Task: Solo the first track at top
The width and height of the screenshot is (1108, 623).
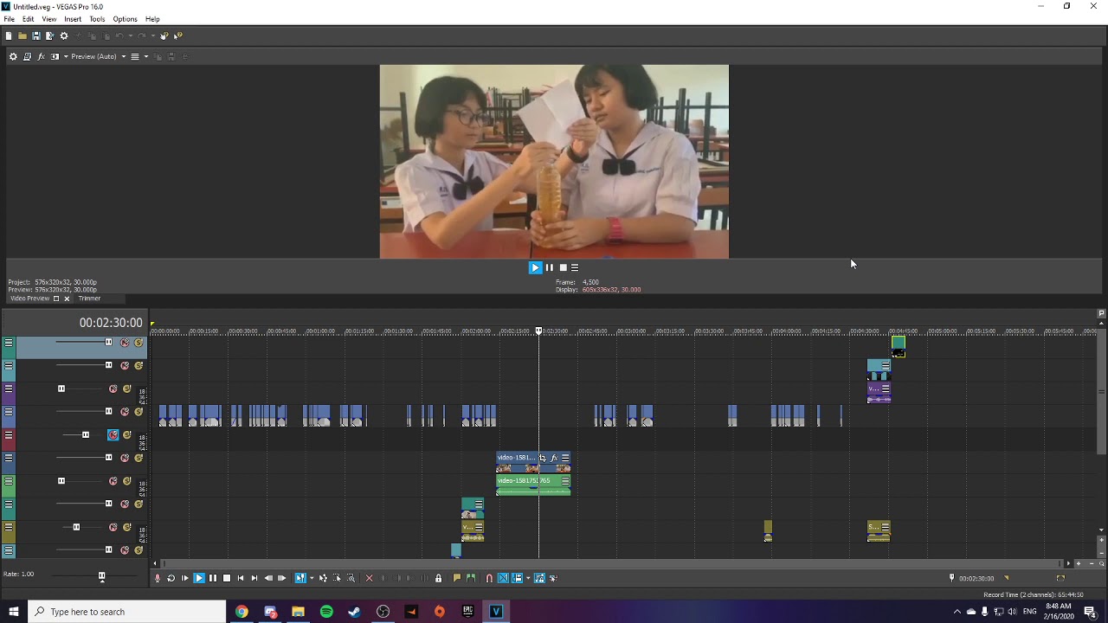Action: (138, 343)
